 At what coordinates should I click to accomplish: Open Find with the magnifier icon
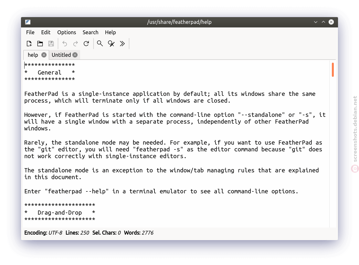[x=100, y=44]
